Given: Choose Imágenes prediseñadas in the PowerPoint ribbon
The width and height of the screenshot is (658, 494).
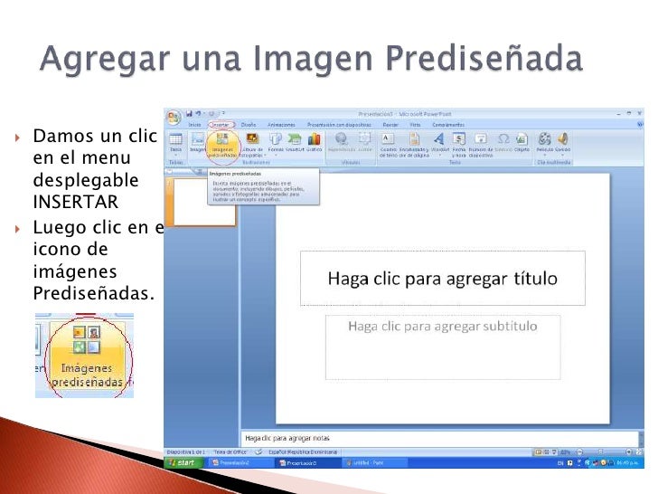Looking at the screenshot, I should pos(223,145).
